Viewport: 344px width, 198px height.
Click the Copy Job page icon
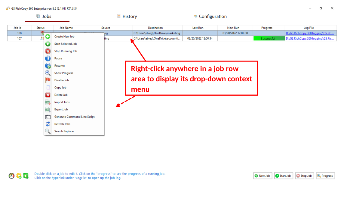(48, 88)
